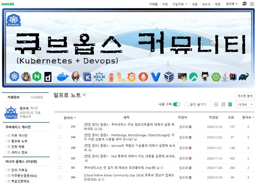Open the 자유 게시판 board
258x185 pixels.
19,135
